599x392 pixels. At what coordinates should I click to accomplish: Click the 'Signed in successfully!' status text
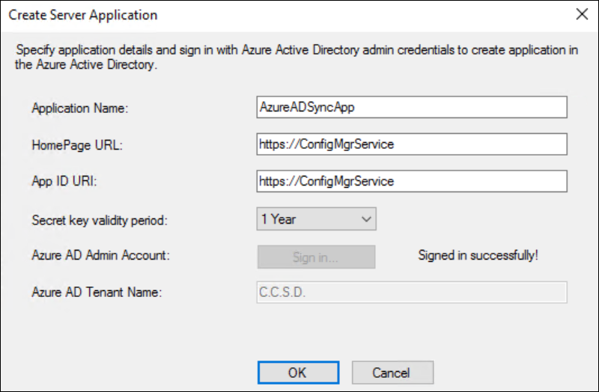point(478,255)
